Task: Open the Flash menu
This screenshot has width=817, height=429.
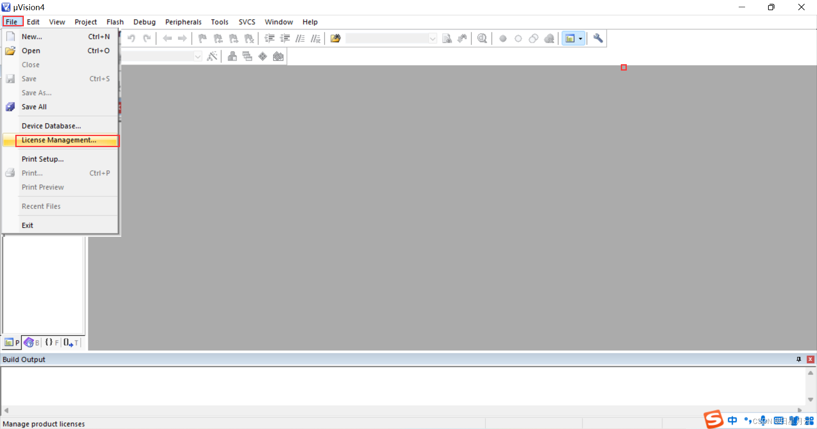Action: [115, 22]
